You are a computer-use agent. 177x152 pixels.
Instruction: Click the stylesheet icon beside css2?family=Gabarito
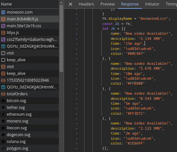[3, 40]
